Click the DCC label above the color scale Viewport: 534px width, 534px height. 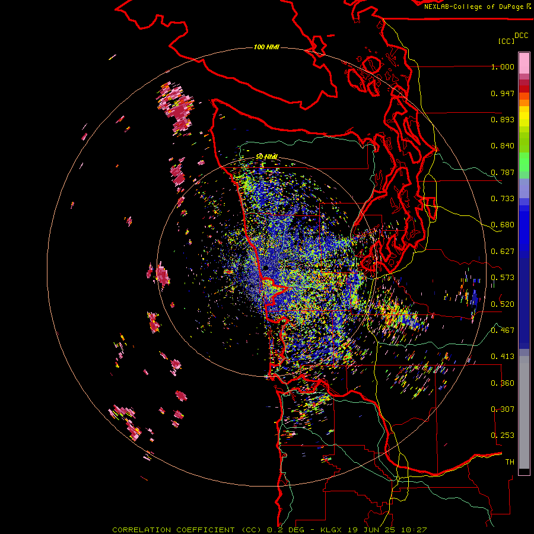click(522, 36)
